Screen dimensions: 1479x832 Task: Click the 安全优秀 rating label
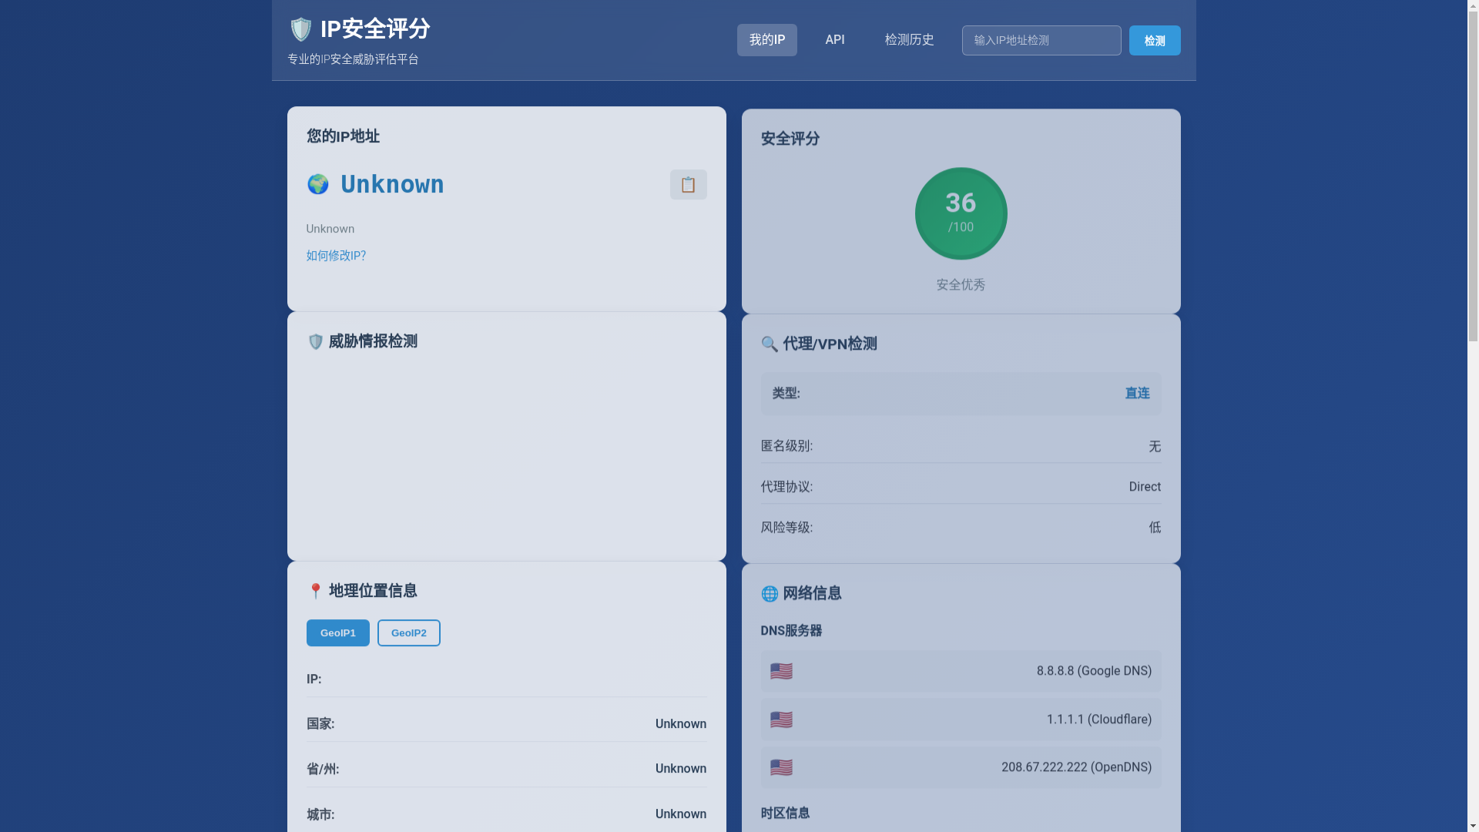tap(961, 285)
